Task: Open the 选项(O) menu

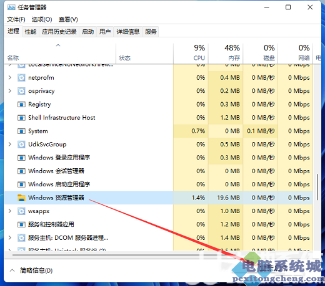Action: [42, 19]
